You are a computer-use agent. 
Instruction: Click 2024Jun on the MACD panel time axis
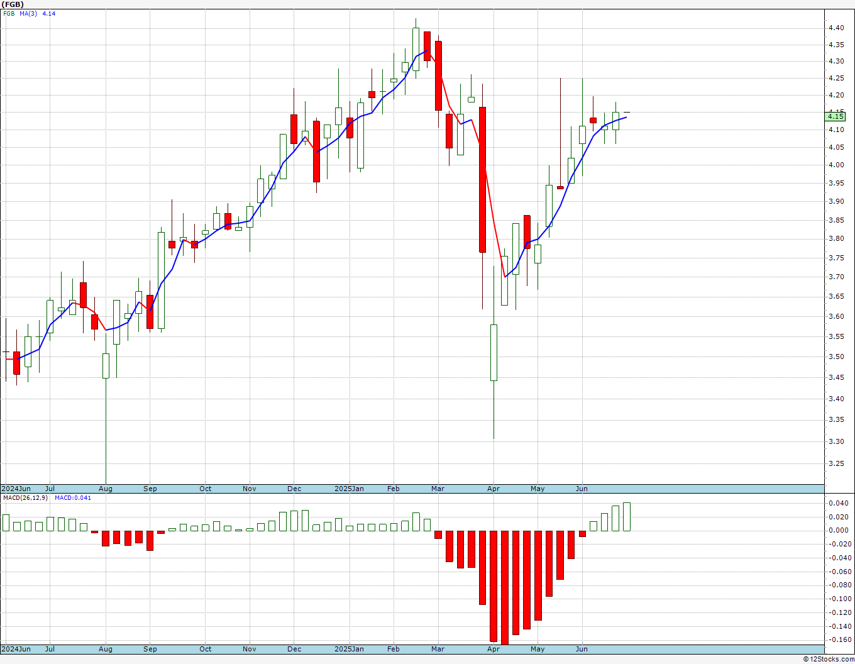coord(16,649)
